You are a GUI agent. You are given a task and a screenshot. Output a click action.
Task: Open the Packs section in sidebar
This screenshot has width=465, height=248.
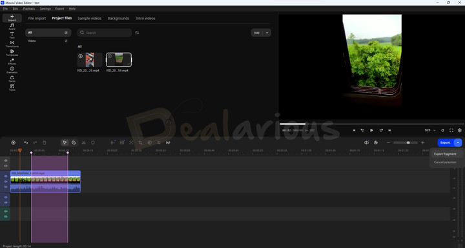[12, 79]
